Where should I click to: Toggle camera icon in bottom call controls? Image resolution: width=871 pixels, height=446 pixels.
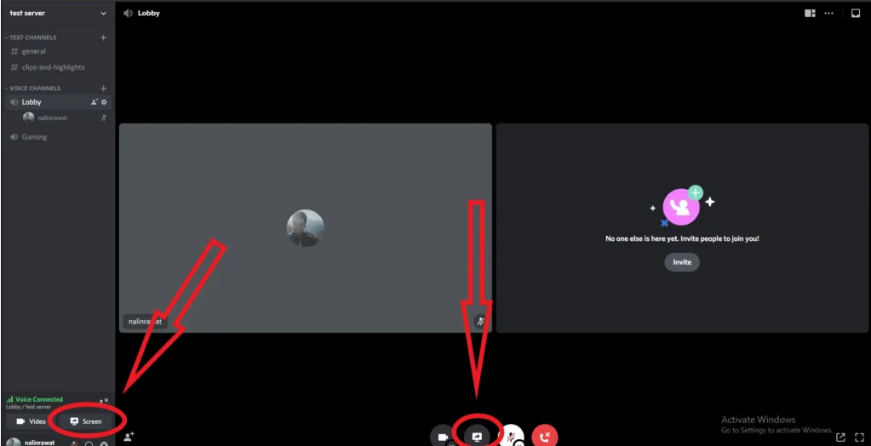pos(443,437)
